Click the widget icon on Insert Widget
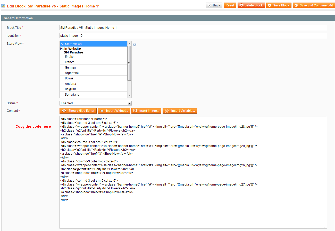 [x=102, y=111]
